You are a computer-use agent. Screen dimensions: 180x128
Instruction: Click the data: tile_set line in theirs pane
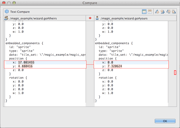point(47,55)
